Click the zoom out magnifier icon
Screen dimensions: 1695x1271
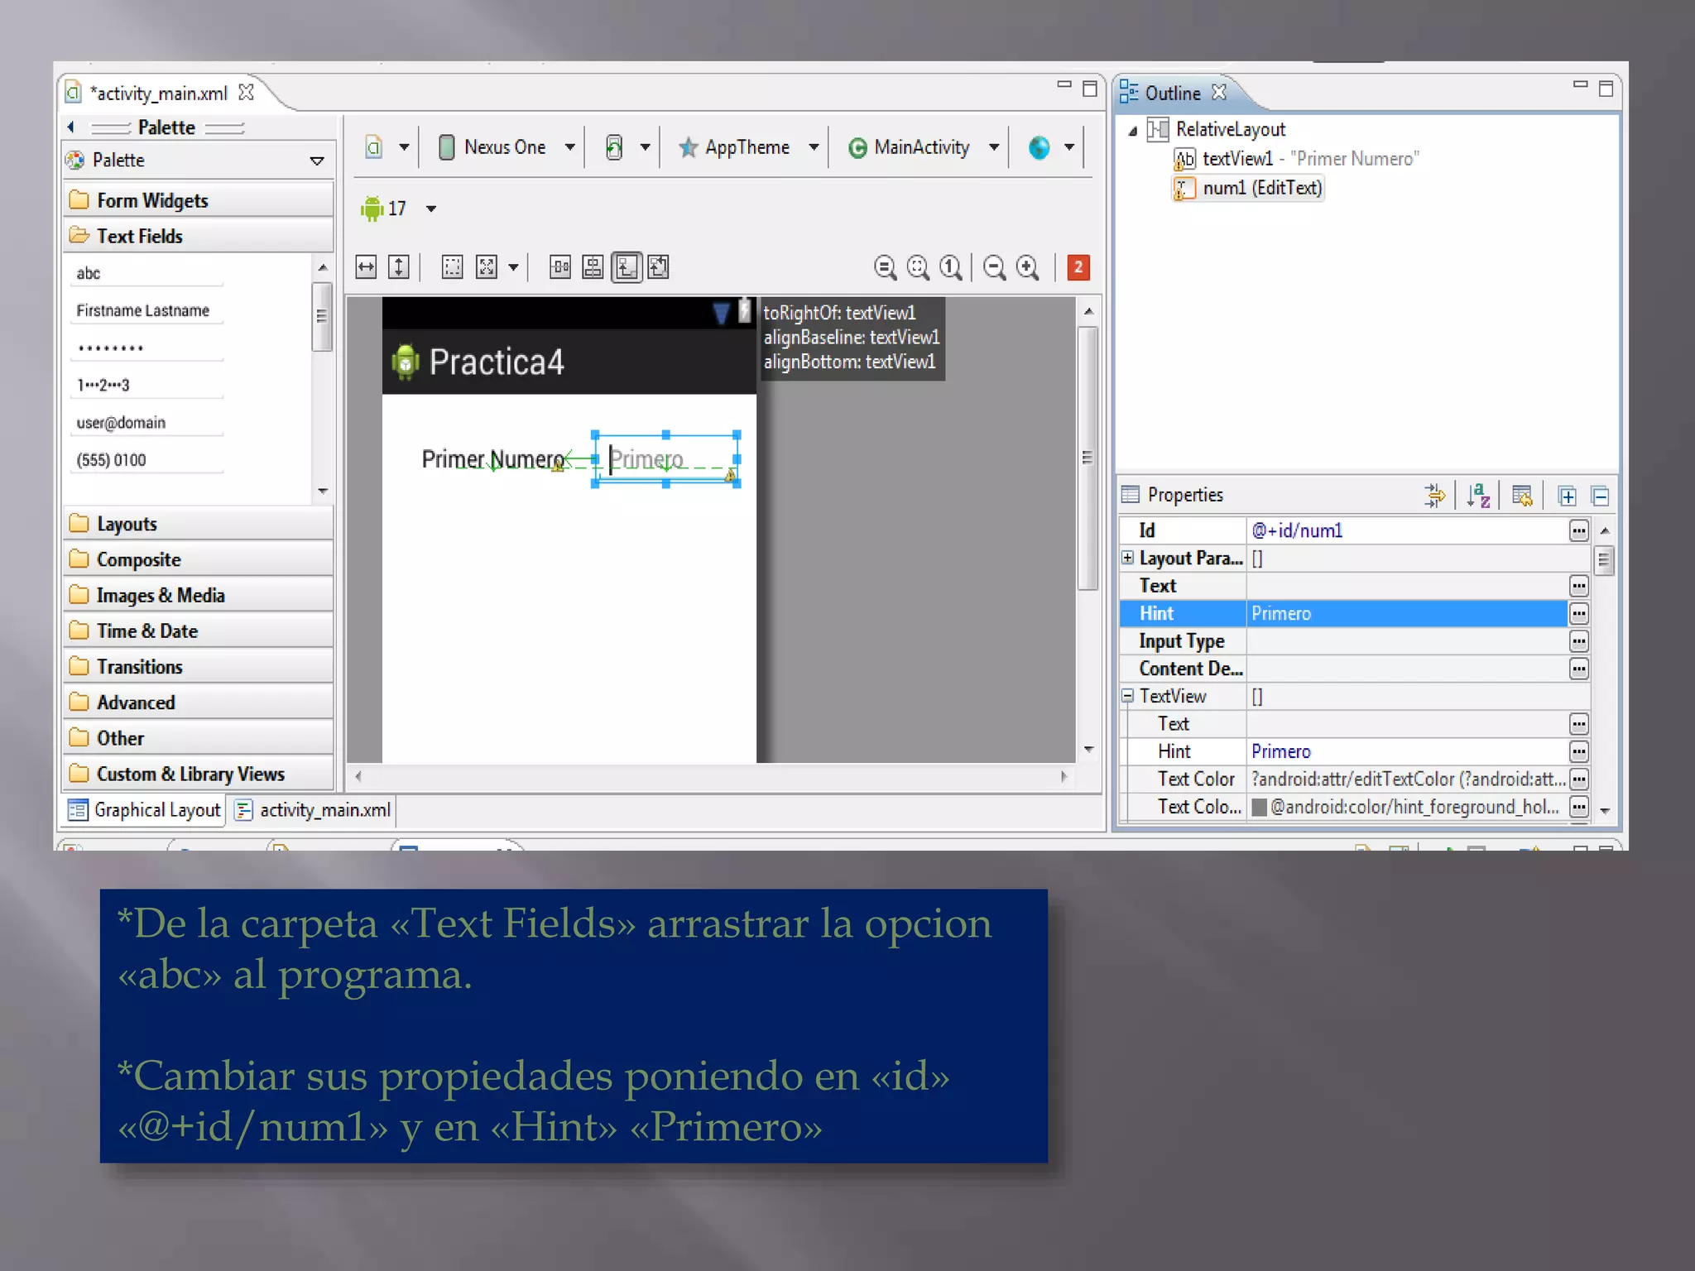(x=994, y=267)
